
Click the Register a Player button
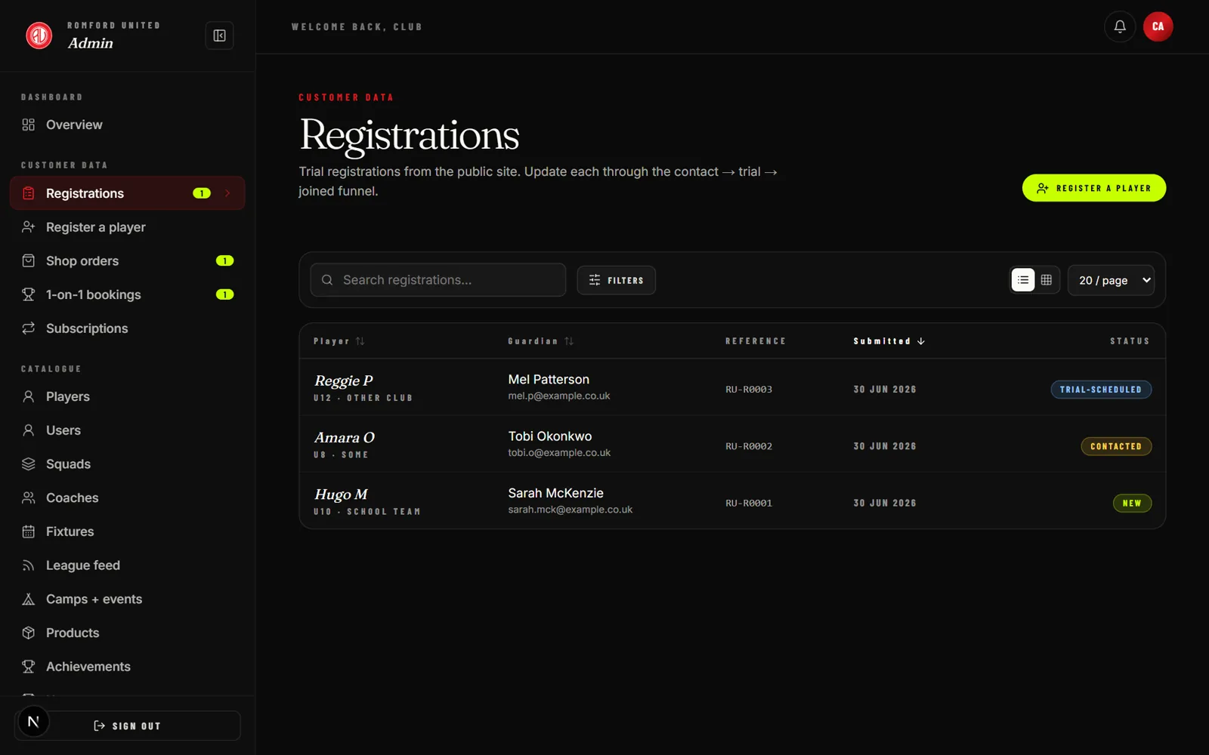point(1093,188)
